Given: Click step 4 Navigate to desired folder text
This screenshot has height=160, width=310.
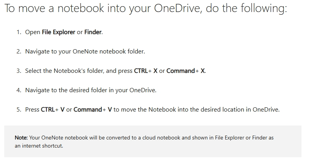Looking at the screenshot, I should tap(91, 90).
